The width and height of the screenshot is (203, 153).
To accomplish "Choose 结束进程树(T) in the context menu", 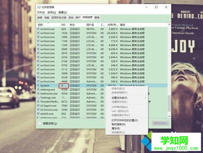I will (x=119, y=93).
